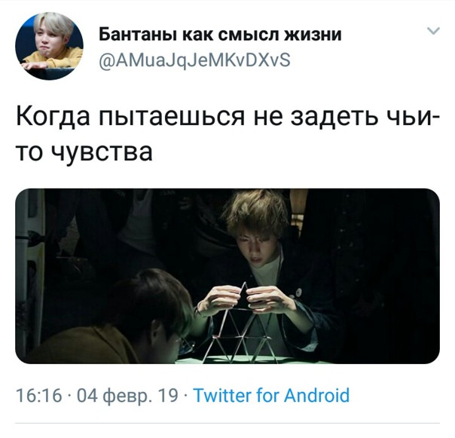The width and height of the screenshot is (455, 438).
Task: Click the word "чувства" in the tweet
Action: 102,152
